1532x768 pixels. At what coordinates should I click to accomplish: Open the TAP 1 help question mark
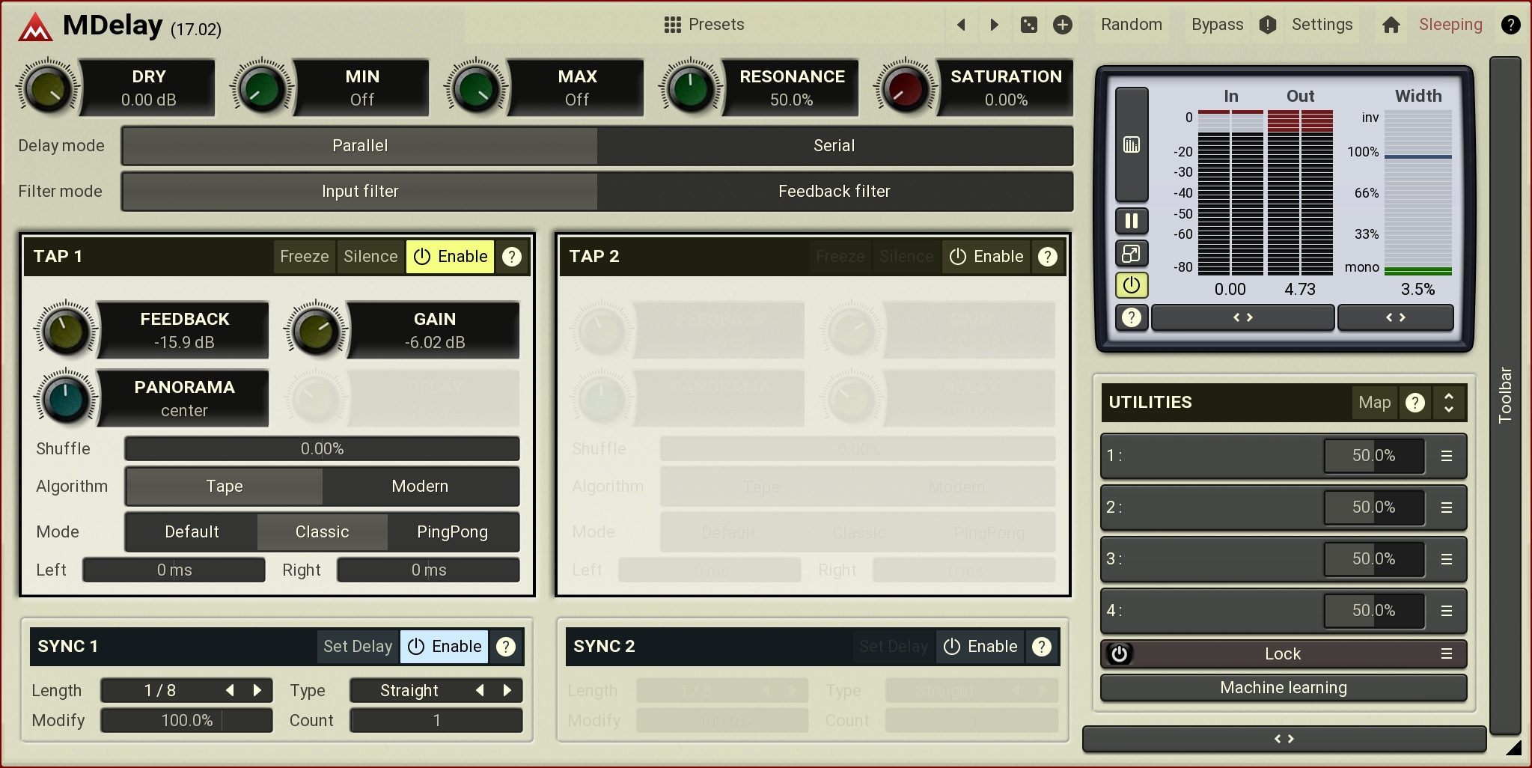(x=512, y=257)
